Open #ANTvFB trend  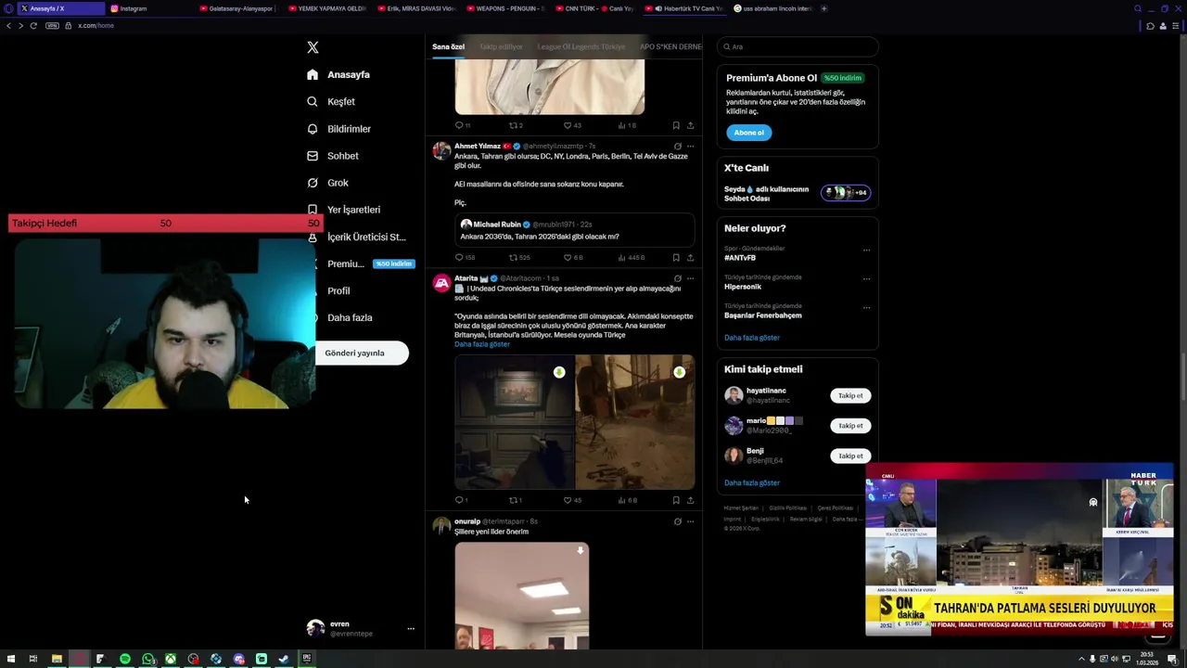pos(740,258)
